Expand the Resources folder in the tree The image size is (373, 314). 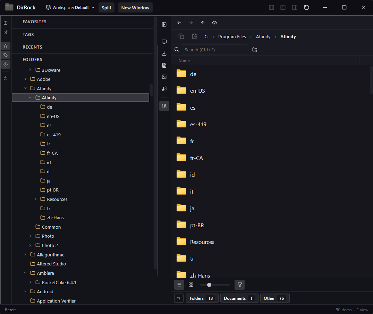(x=35, y=199)
